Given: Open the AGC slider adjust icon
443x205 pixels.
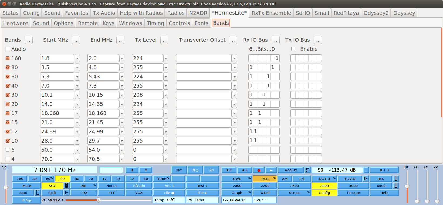Looking at the screenshot, I should [x=66, y=186].
